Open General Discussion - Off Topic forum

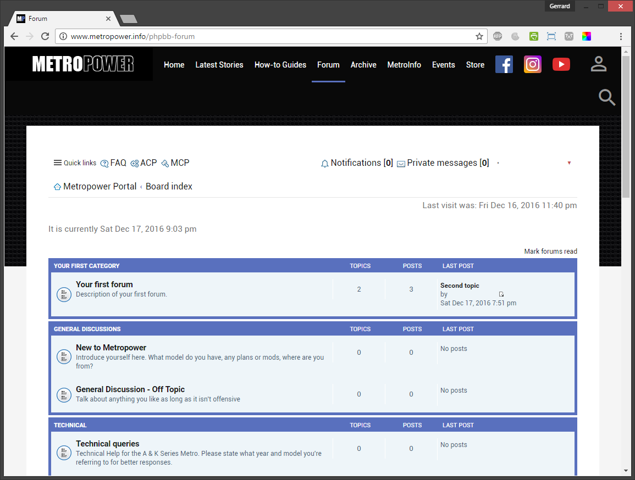click(x=130, y=389)
